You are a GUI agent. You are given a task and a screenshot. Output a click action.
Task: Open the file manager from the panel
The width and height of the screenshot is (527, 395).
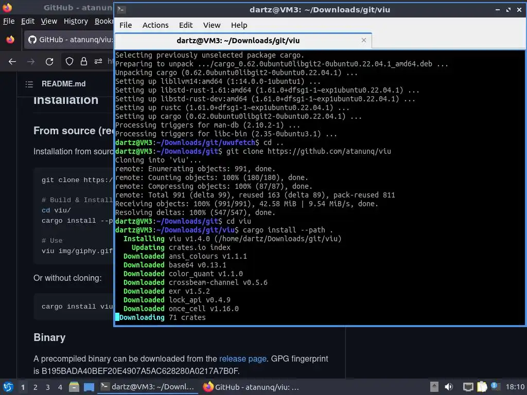point(74,387)
